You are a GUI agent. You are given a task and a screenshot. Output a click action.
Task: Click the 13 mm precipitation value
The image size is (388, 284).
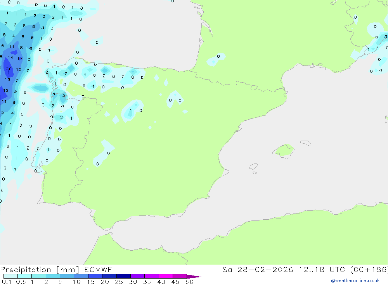pyautogui.click(x=7, y=79)
